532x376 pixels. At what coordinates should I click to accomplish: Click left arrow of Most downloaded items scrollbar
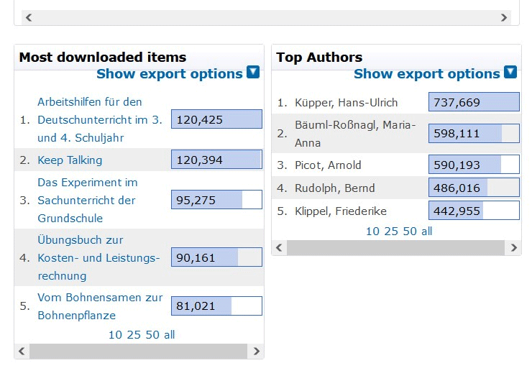pos(22,351)
